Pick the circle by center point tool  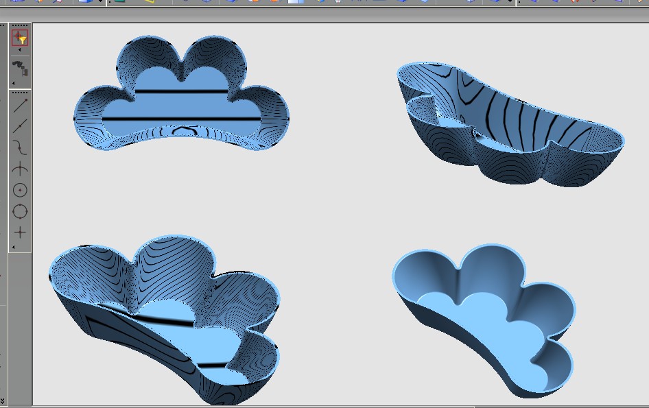click(x=20, y=190)
